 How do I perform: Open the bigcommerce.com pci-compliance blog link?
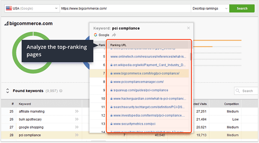(x=146, y=73)
